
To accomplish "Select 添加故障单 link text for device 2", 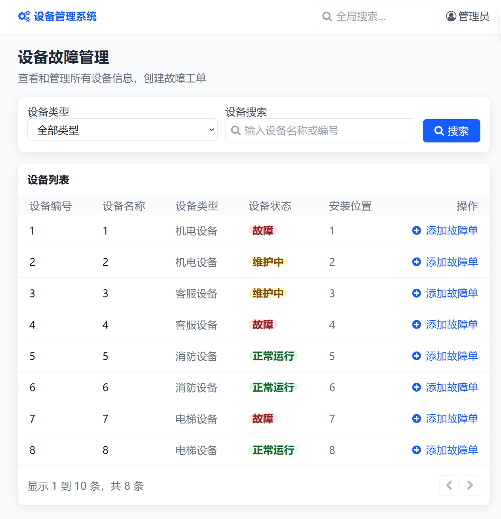I will pos(452,262).
